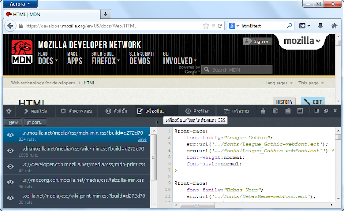Viewport: 344px width, 211px height.
Task: Open the downloads arrow button
Action: point(320,26)
